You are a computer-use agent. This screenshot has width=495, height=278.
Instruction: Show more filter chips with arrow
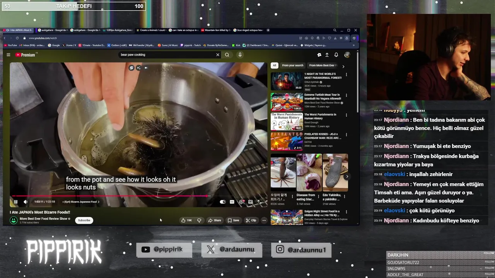(343, 66)
